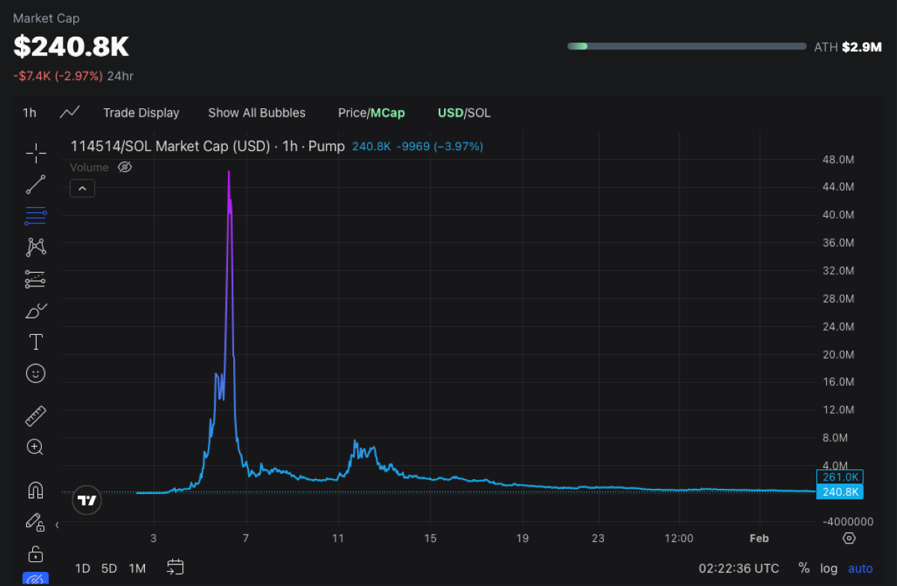Toggle Volume indicator visibility eye
The width and height of the screenshot is (897, 586).
(125, 167)
